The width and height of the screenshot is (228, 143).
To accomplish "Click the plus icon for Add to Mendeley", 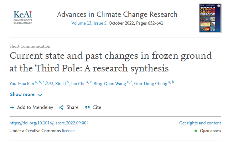I will [12, 108].
